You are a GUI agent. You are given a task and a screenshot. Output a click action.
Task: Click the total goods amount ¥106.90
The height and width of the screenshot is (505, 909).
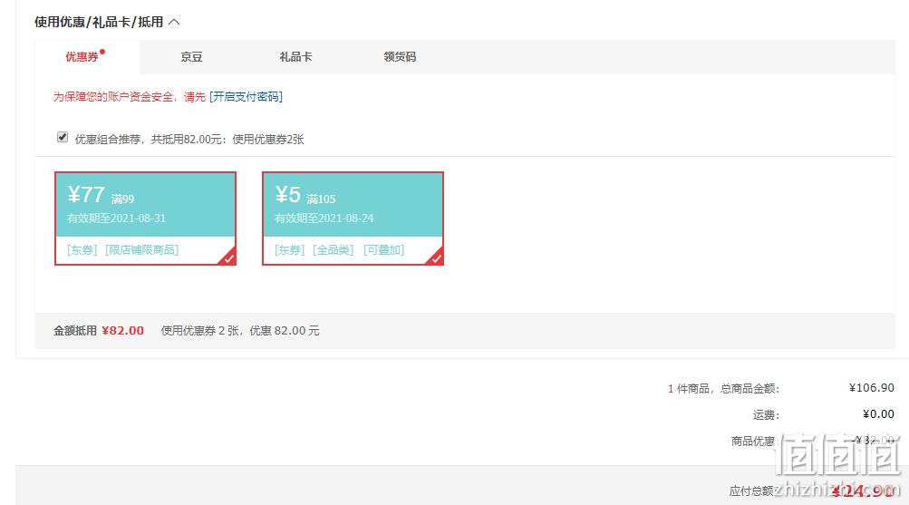click(x=871, y=388)
